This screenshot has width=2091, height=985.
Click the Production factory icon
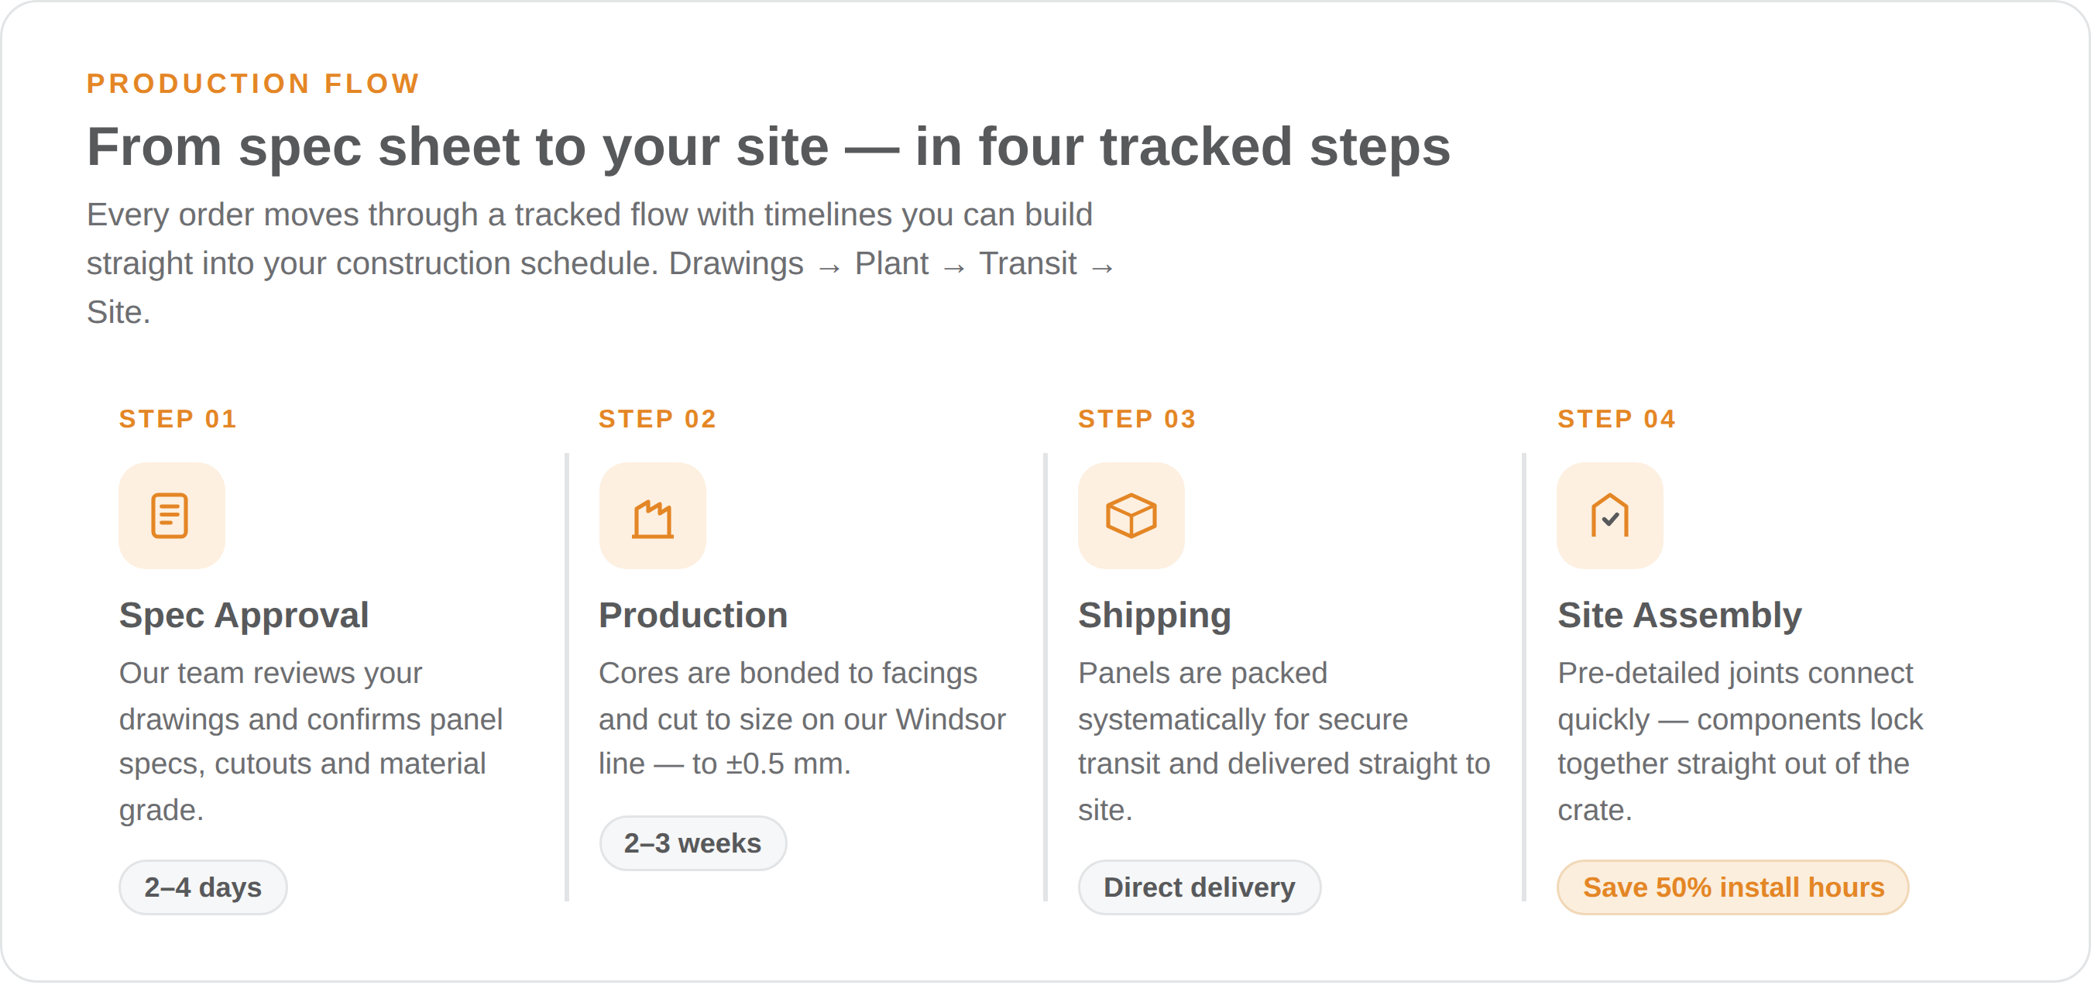tap(653, 516)
